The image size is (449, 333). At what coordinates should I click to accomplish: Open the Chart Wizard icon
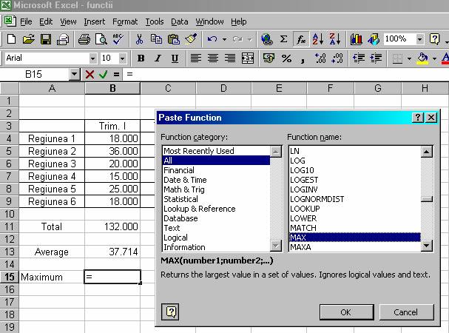pos(357,39)
